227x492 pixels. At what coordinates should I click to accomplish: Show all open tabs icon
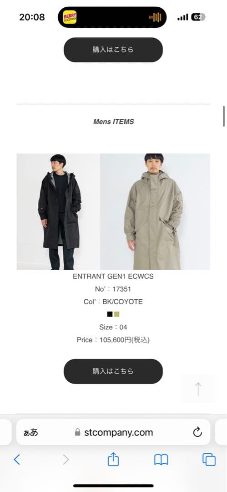[209, 460]
